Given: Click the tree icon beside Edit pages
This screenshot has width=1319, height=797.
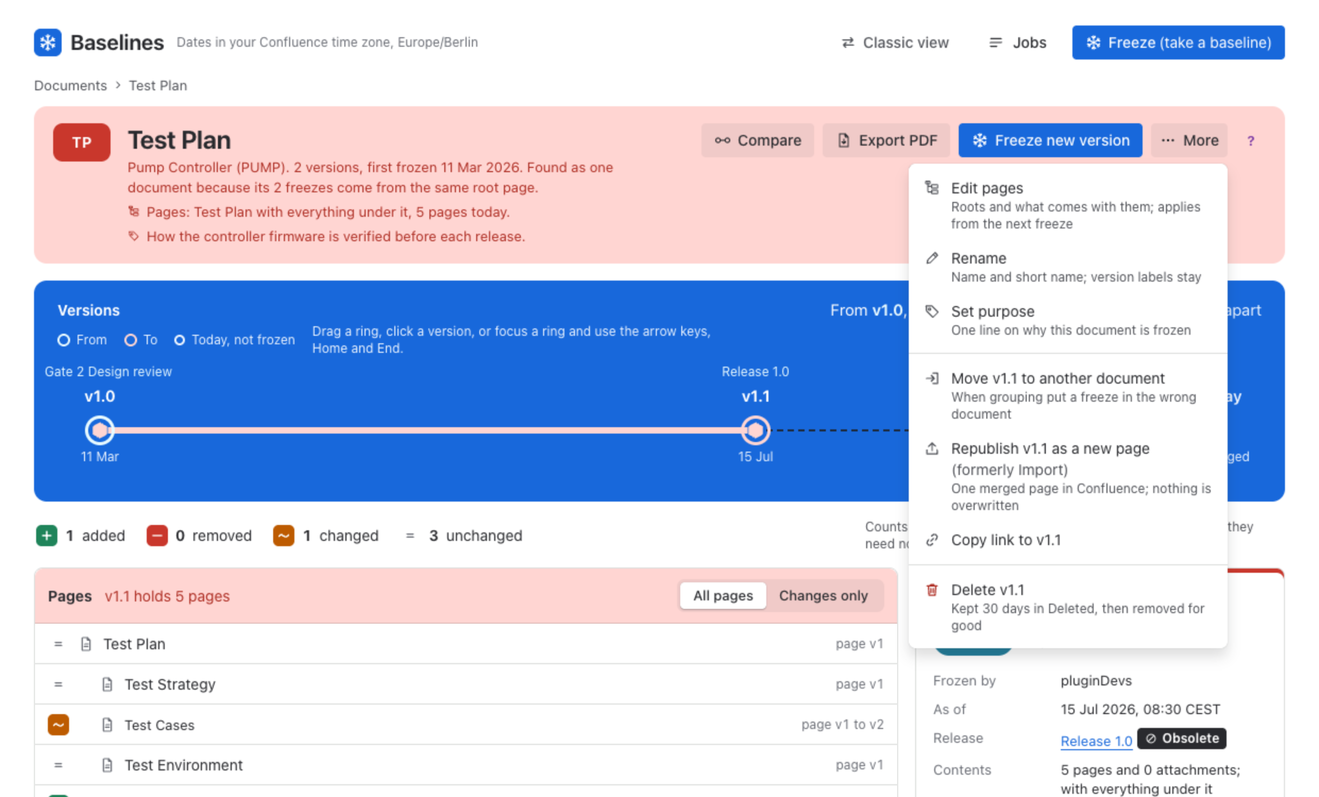Looking at the screenshot, I should coord(932,188).
